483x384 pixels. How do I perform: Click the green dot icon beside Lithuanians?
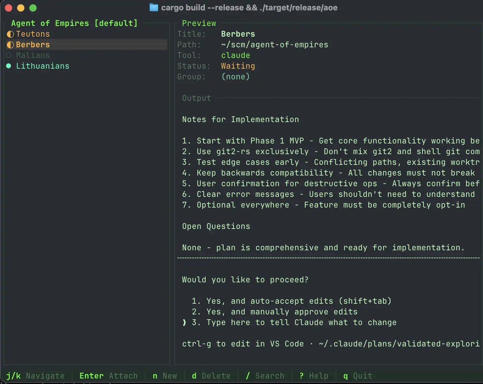[x=9, y=66]
